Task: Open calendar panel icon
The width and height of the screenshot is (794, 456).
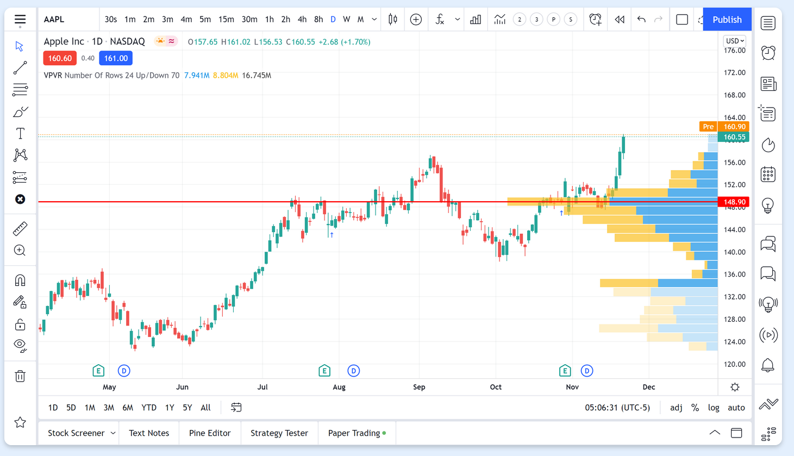Action: pos(768,174)
